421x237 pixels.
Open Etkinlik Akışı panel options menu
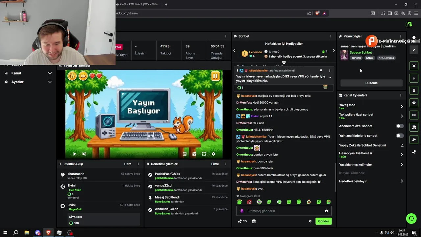138,164
